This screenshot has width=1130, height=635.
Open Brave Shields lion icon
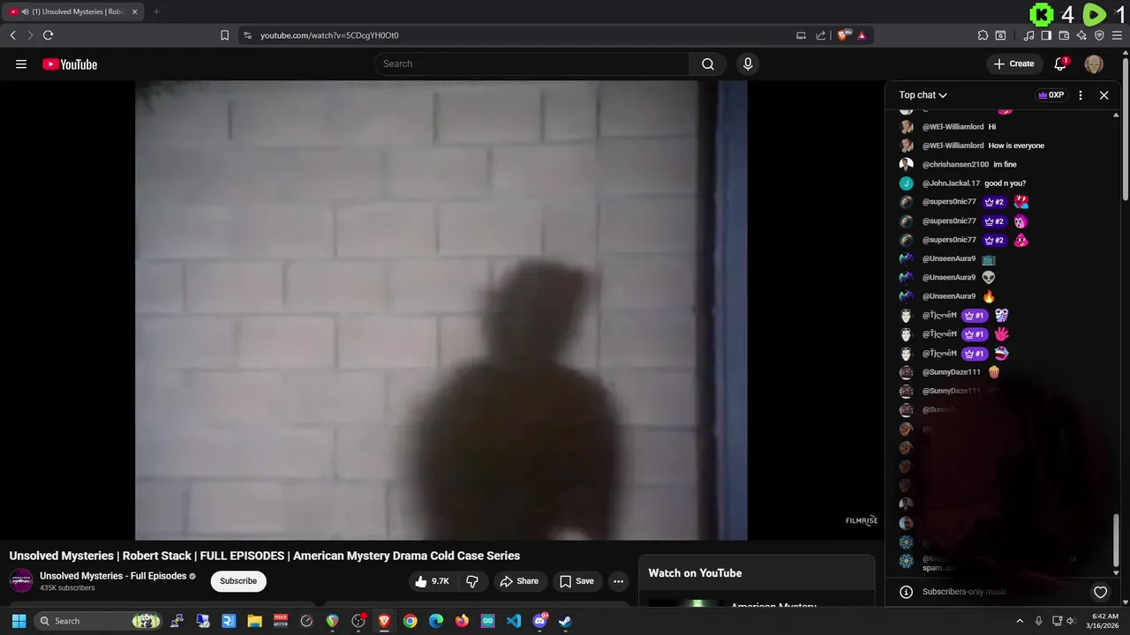(x=844, y=35)
